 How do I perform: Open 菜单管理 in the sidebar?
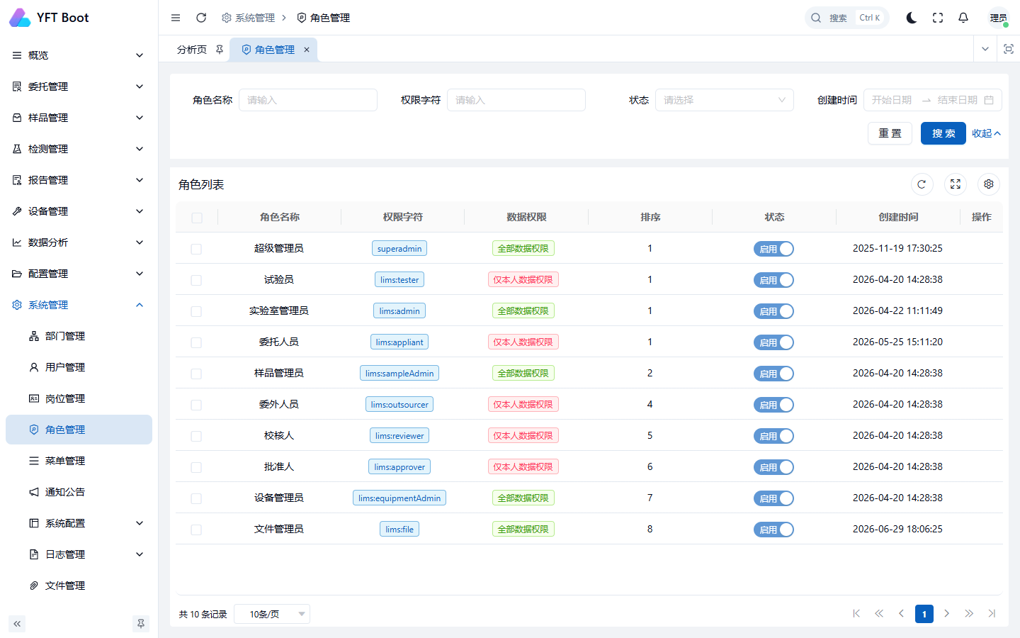pos(79,461)
